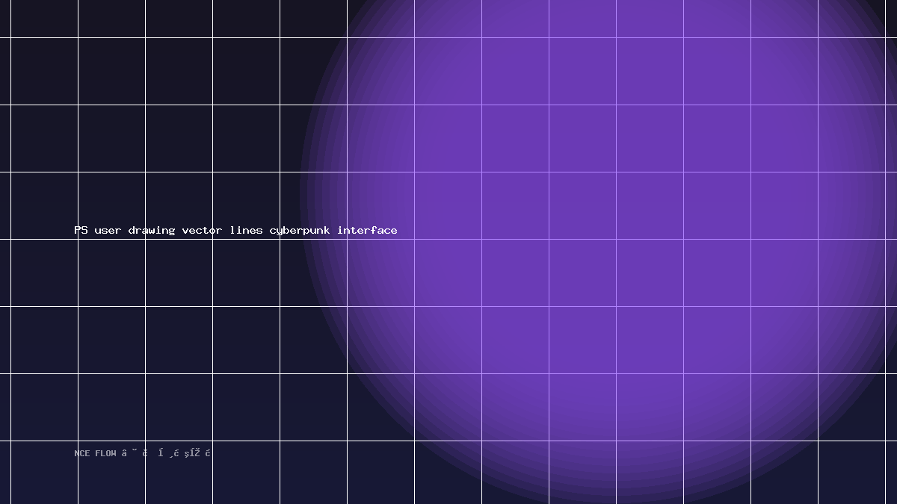Click the vertical grid line crossing "cyberpunk"
The width and height of the screenshot is (897, 504).
280,231
